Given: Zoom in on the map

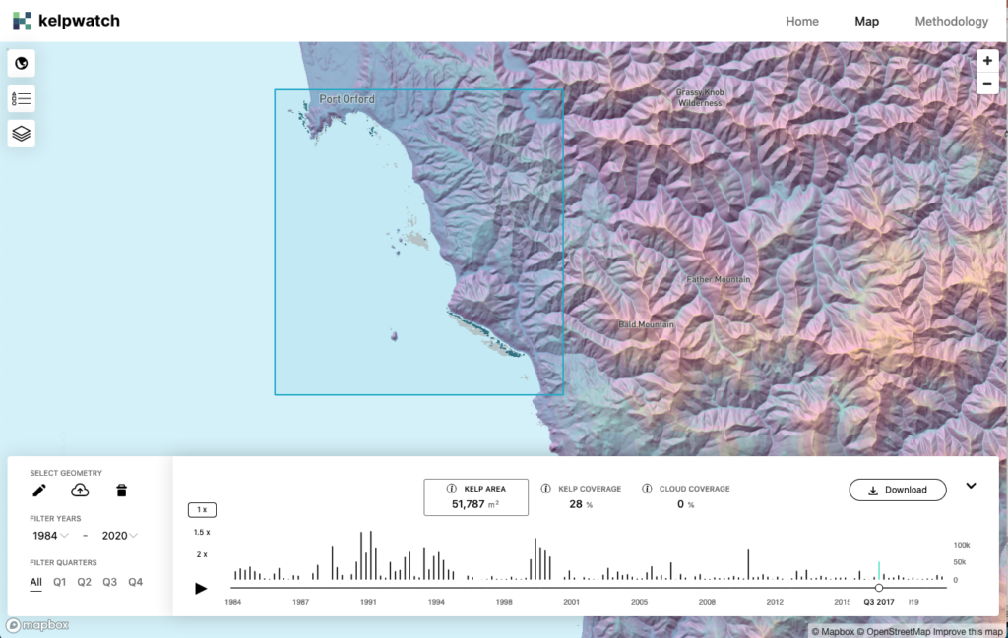Looking at the screenshot, I should click(987, 60).
